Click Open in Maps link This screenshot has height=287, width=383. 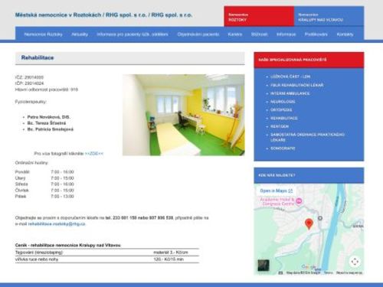(277, 191)
